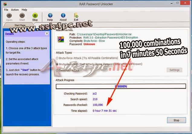Screen dimensions: 192x134
Task: Open the Help menu
Action: pos(24,10)
